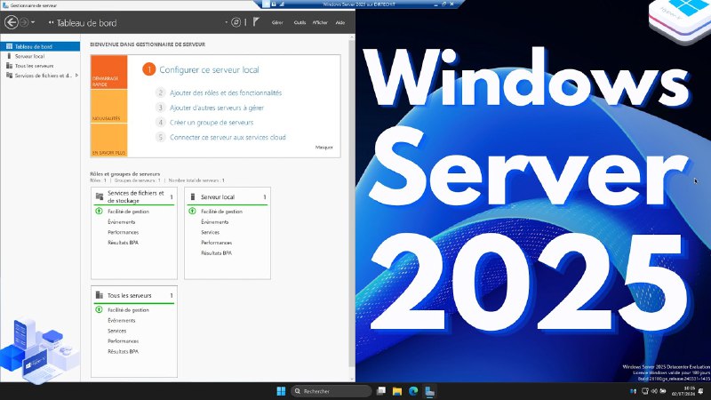The width and height of the screenshot is (711, 400).
Task: Click the network icon in system tray
Action: pos(645,391)
